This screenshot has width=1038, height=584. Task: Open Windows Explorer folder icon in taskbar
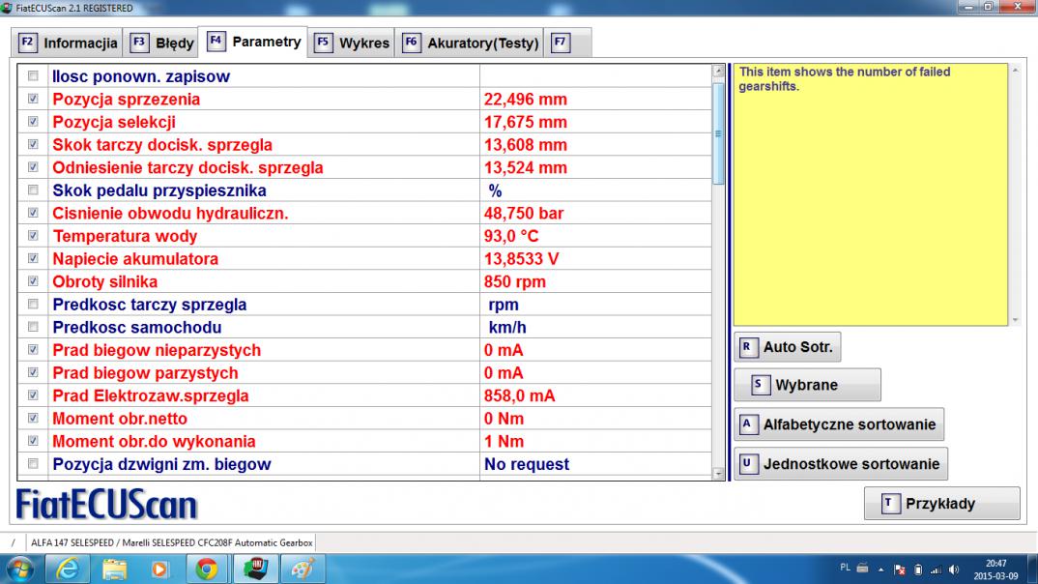click(x=115, y=569)
